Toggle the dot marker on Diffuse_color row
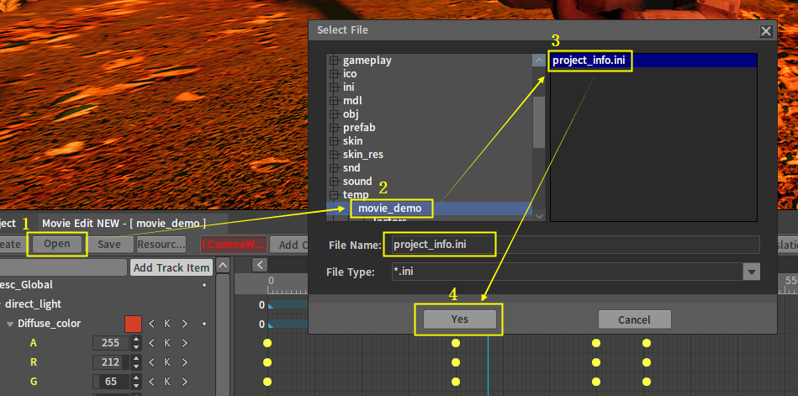Screen dimensions: 798x396 [x=203, y=324]
